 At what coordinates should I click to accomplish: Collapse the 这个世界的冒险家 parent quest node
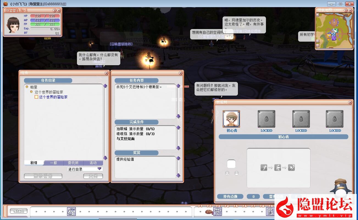tap(31, 92)
